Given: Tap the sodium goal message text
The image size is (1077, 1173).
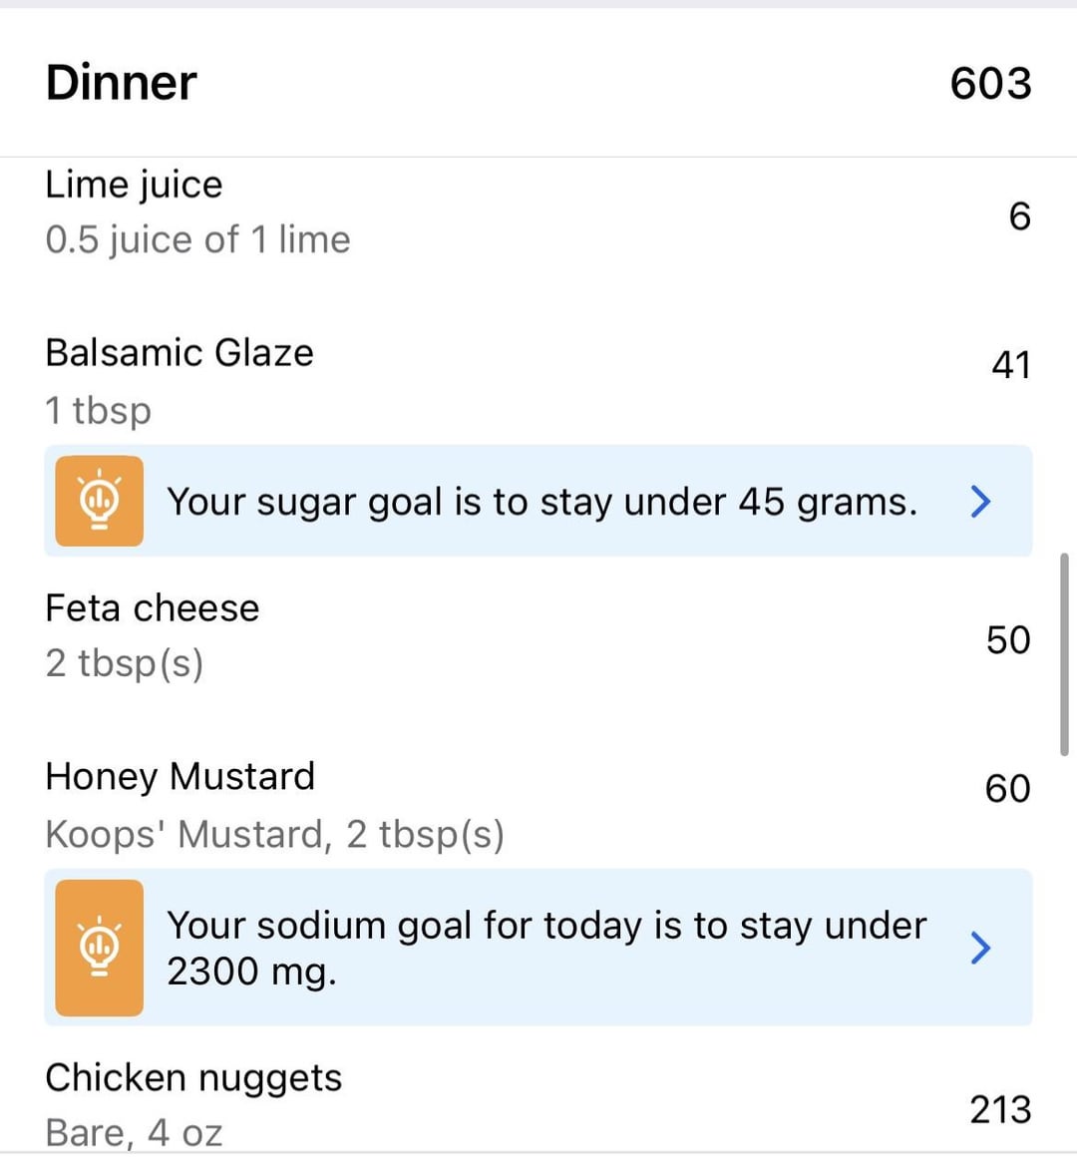Looking at the screenshot, I should pyautogui.click(x=546, y=948).
